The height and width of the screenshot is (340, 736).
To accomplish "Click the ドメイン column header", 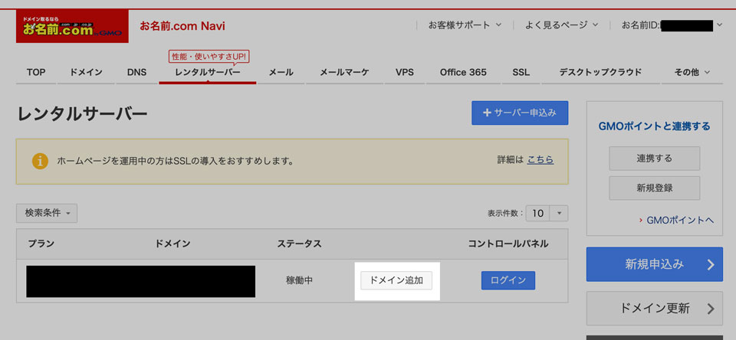I will tap(172, 244).
